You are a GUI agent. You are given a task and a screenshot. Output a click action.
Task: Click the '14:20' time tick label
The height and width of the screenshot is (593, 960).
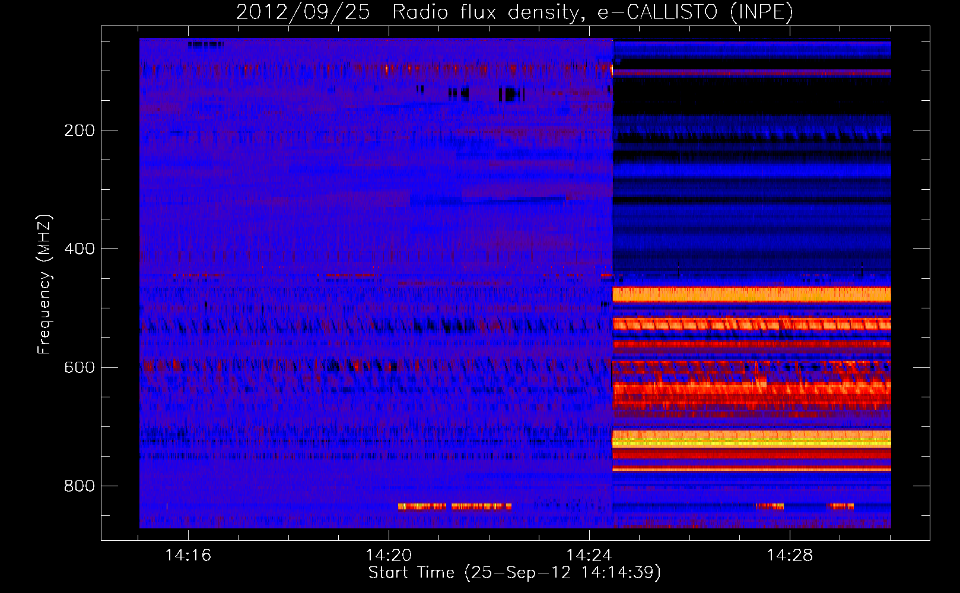click(x=389, y=555)
